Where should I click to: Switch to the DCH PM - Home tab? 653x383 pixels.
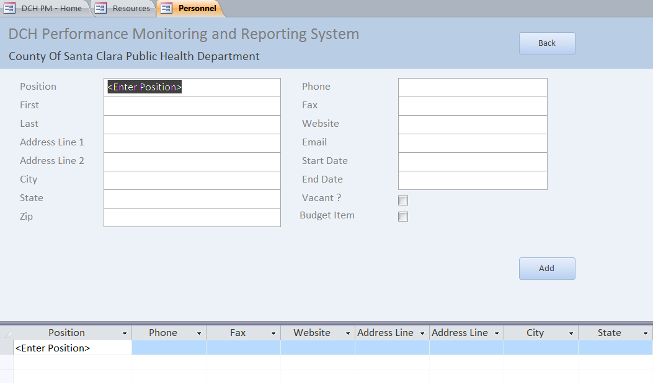point(51,8)
